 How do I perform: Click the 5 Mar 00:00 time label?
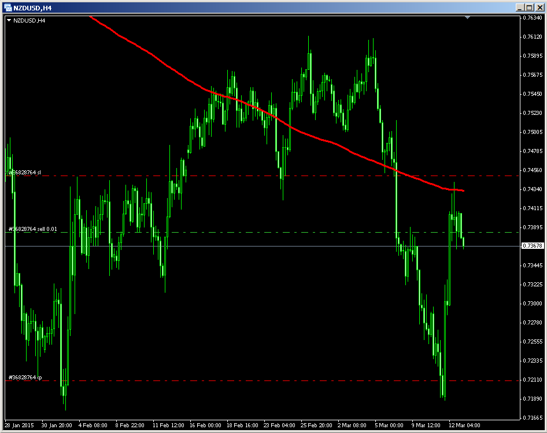pyautogui.click(x=389, y=425)
